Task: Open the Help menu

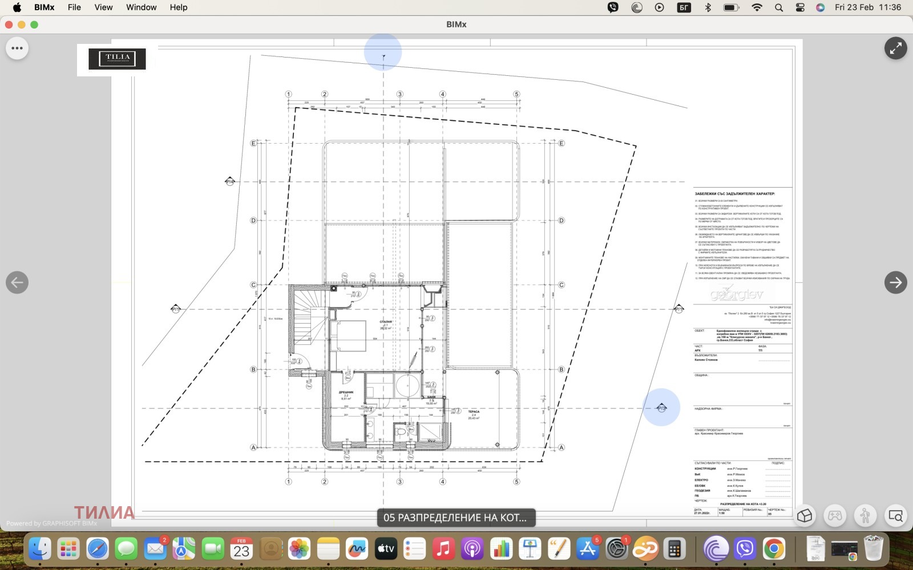Action: pyautogui.click(x=179, y=7)
